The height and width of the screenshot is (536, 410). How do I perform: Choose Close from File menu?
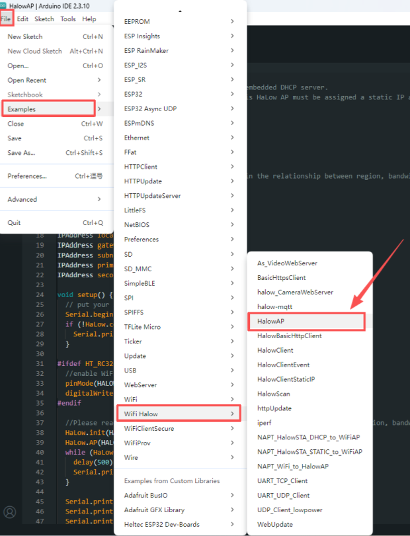tap(56, 123)
